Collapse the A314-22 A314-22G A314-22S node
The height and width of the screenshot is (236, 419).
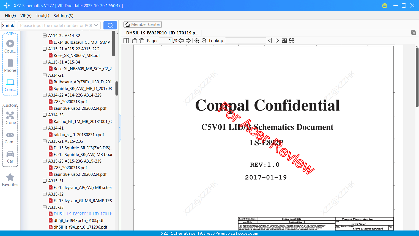click(45, 95)
